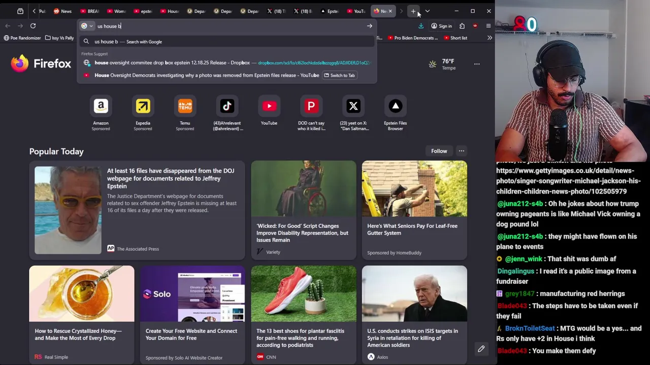The image size is (650, 365).
Task: Open a new tab with plus button
Action: tap(413, 11)
